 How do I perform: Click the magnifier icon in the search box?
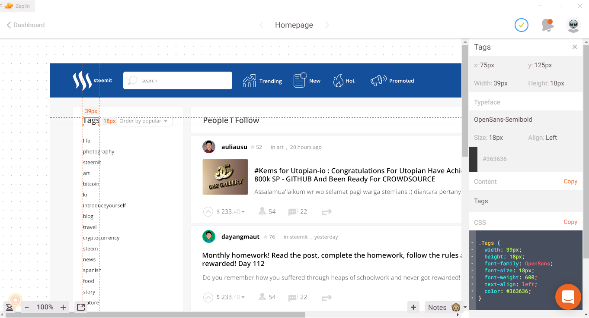click(132, 81)
